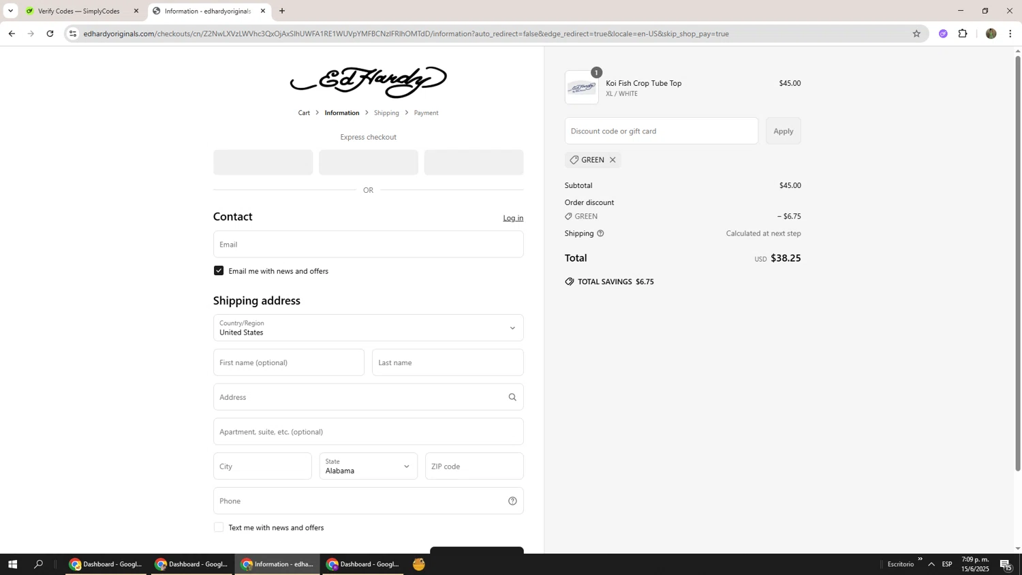This screenshot has height=575, width=1022.
Task: Close the Information edhardyoriginals tab
Action: pos(263,11)
